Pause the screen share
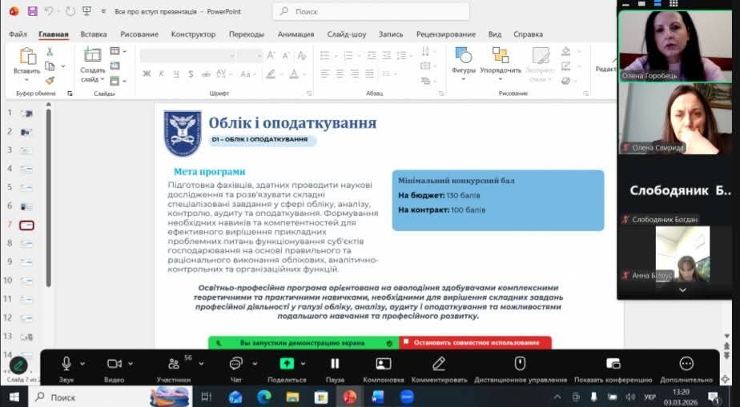The height and width of the screenshot is (407, 740). pyautogui.click(x=335, y=364)
